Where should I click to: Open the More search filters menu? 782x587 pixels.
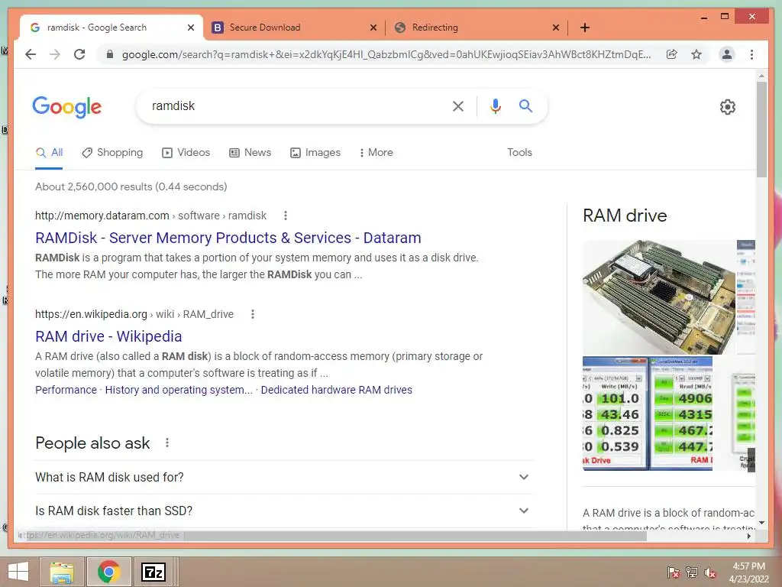pos(376,153)
